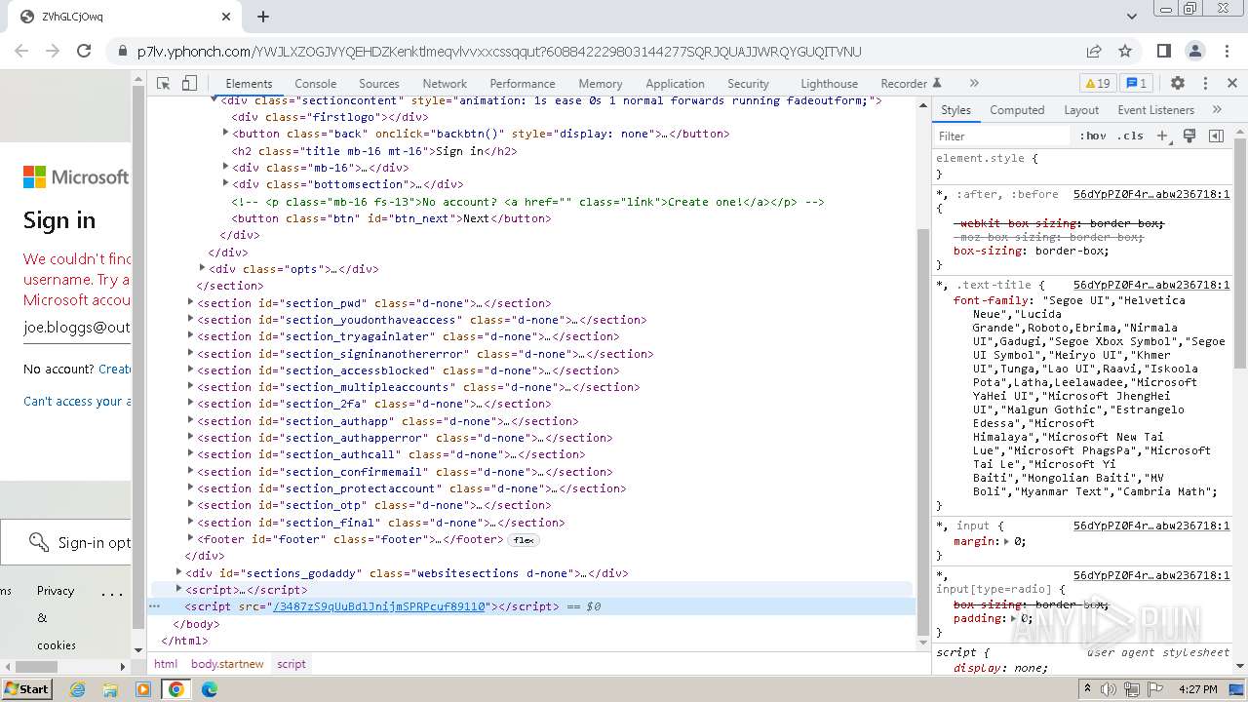The height and width of the screenshot is (702, 1248).
Task: Switch to the Sources tab
Action: click(379, 84)
